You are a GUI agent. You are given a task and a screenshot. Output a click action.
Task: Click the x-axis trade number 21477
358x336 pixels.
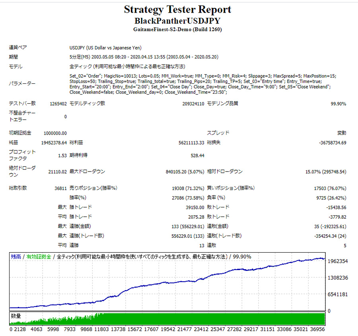185,329
